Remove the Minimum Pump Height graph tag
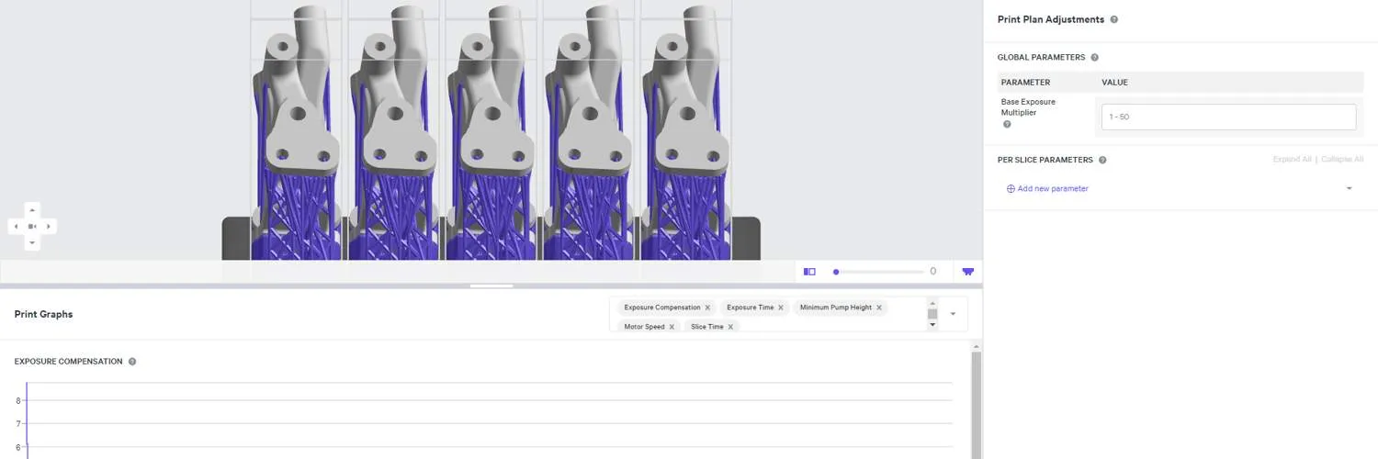Screen dimensions: 1378x459 click(879, 308)
